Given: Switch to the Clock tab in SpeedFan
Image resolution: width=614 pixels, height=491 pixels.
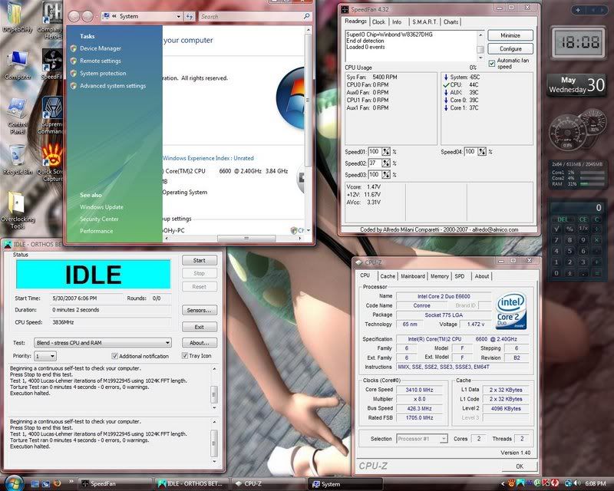Looking at the screenshot, I should 378,22.
